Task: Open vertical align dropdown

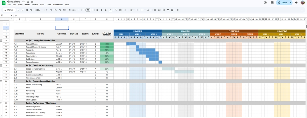Action: (138, 10)
